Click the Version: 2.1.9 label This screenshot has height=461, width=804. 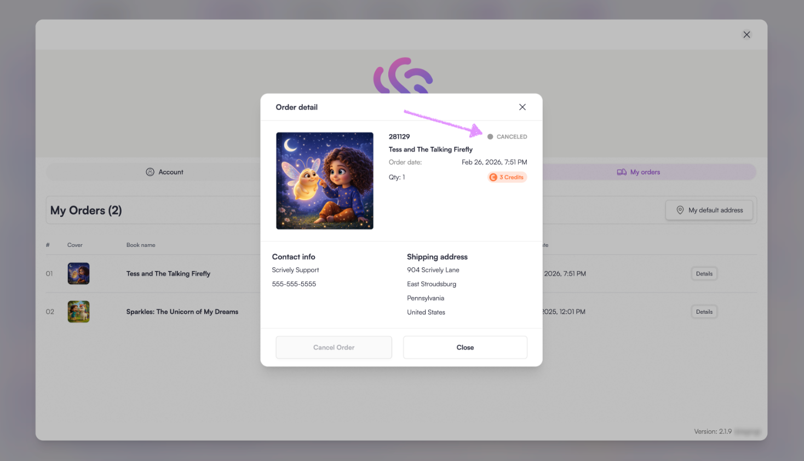click(713, 431)
